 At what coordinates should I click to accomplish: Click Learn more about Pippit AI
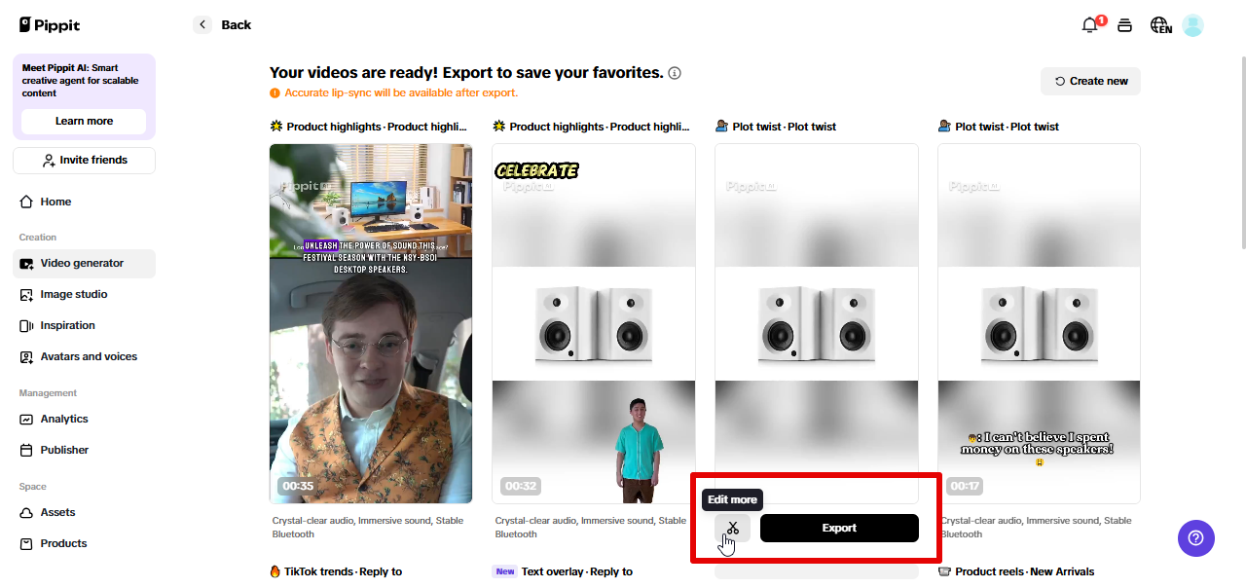pos(84,122)
